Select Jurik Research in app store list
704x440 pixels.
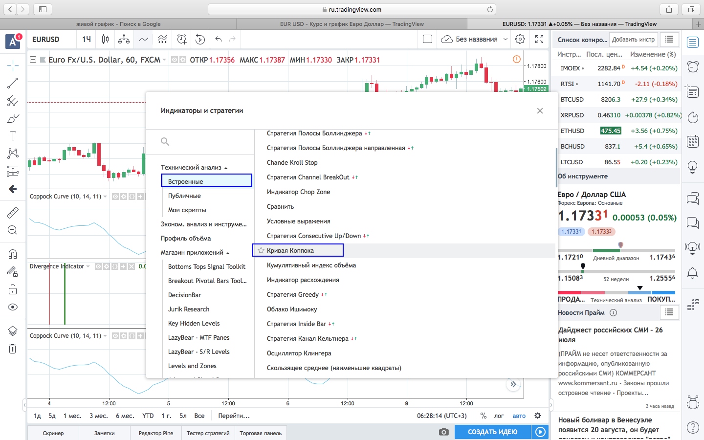(x=189, y=309)
